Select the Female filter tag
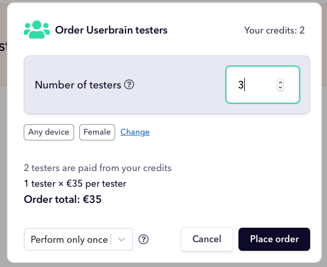The height and width of the screenshot is (267, 327). tap(97, 132)
